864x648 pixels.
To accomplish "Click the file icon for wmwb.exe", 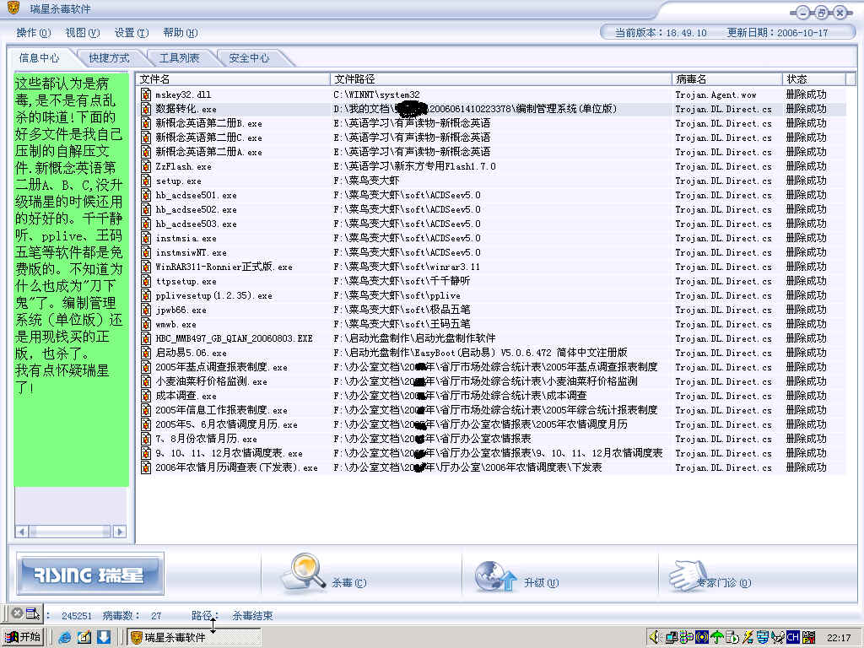I will click(145, 324).
